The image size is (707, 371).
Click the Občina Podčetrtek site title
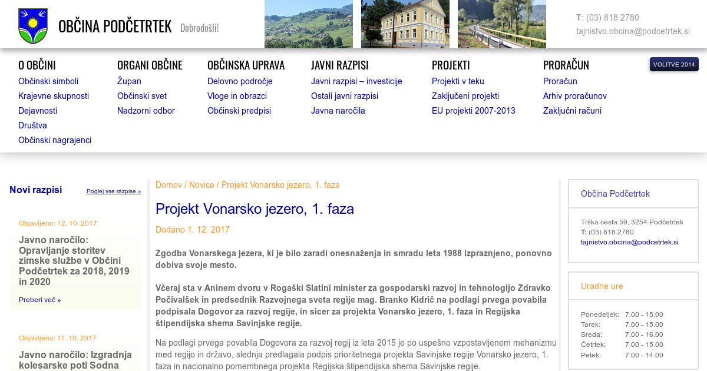[115, 27]
